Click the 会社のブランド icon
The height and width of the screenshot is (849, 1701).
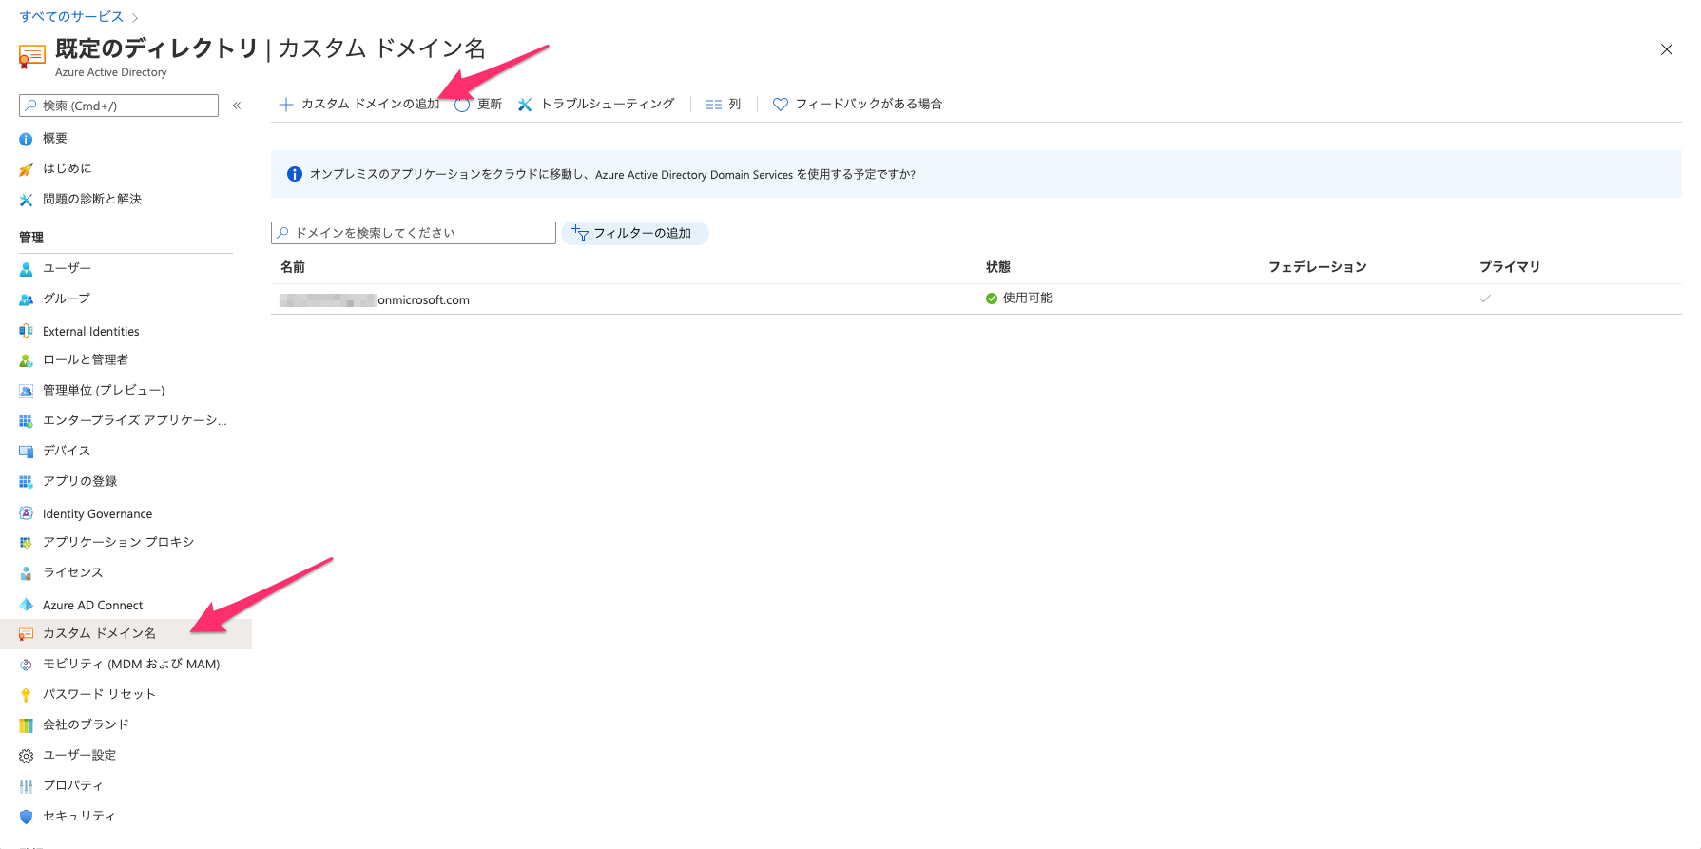point(26,725)
